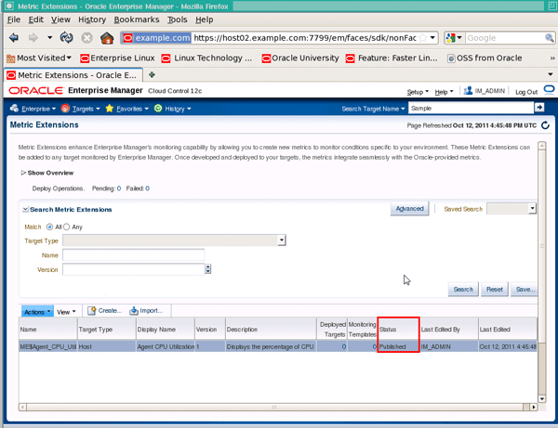Click the IM_ADMIN user icon
Screen dimensions: 558x428
[468, 91]
